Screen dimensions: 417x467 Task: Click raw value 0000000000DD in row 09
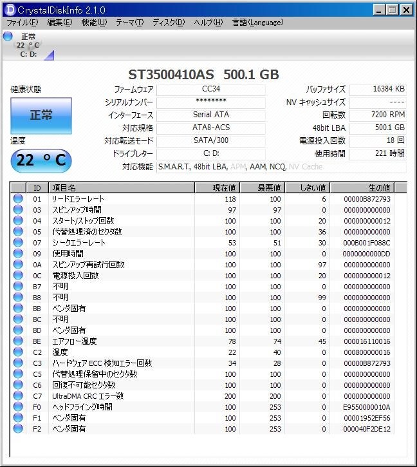click(x=367, y=254)
